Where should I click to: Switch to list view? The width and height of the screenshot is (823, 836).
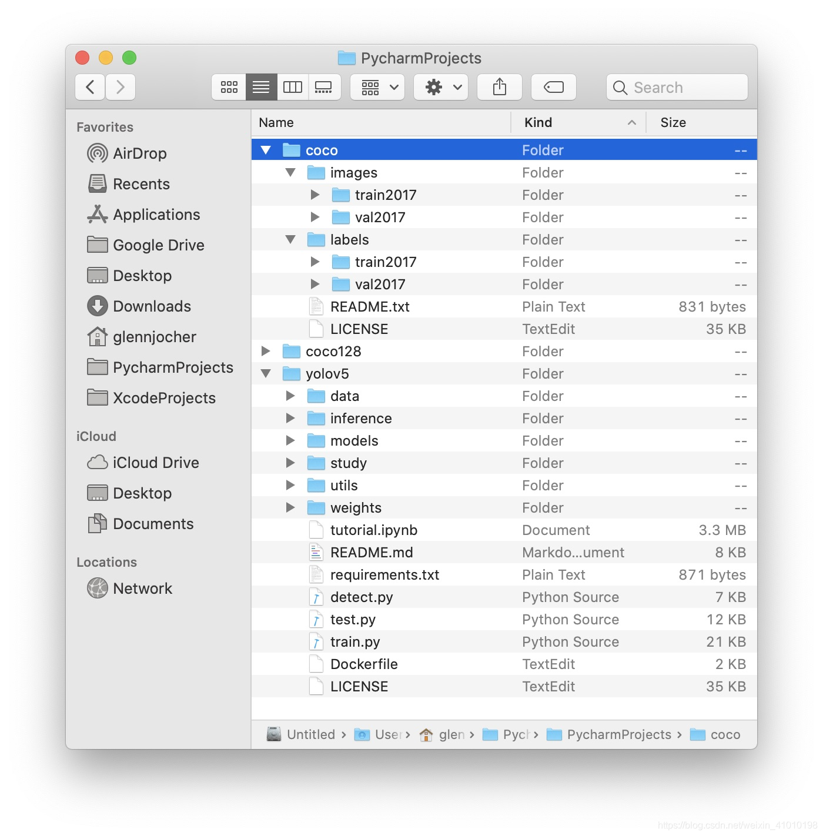(261, 87)
